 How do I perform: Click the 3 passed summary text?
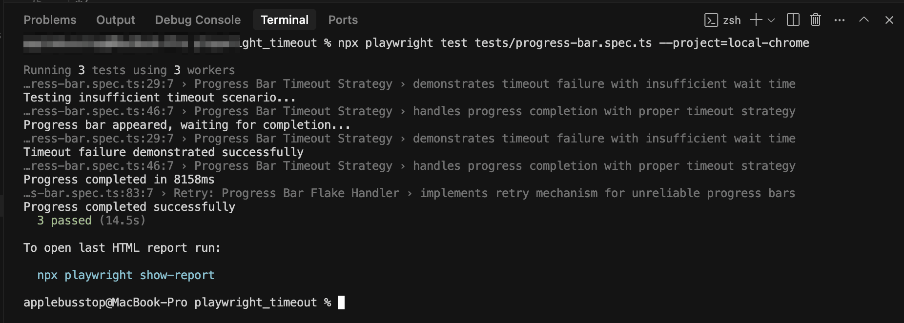[63, 220]
